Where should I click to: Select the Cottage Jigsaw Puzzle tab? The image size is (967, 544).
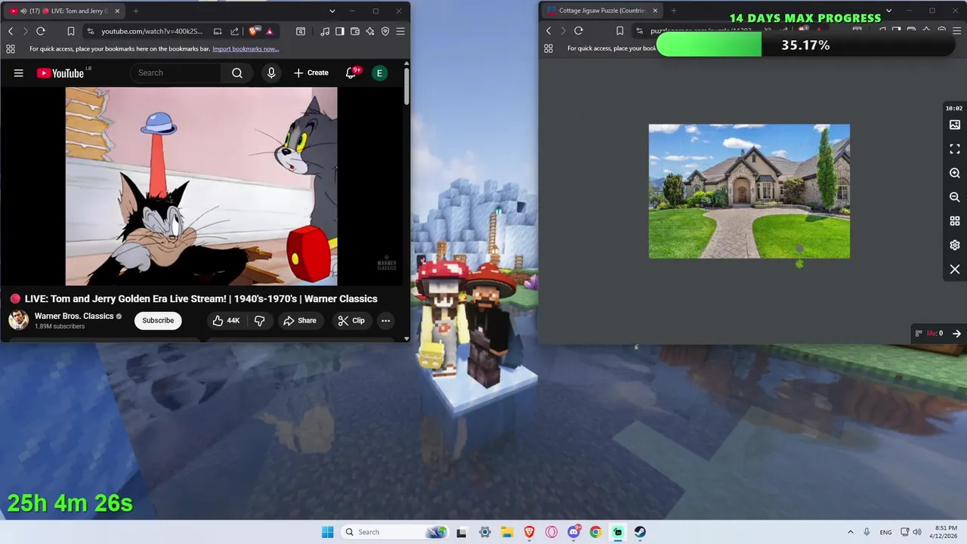pyautogui.click(x=603, y=11)
